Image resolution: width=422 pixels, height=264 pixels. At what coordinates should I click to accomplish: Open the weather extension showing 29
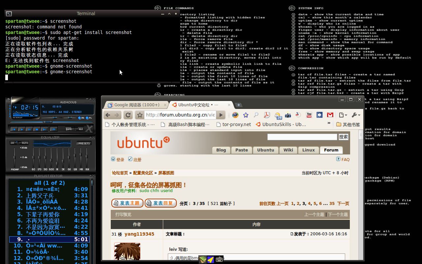point(278,115)
